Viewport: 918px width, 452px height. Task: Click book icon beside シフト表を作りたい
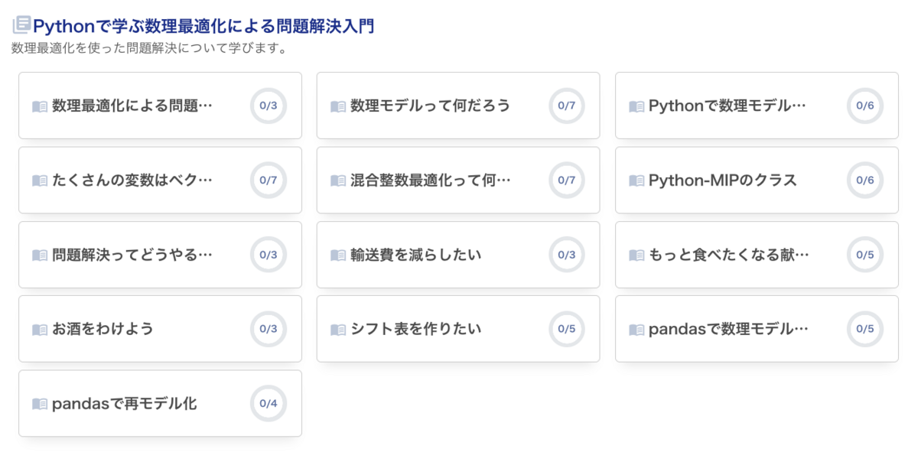[338, 330]
